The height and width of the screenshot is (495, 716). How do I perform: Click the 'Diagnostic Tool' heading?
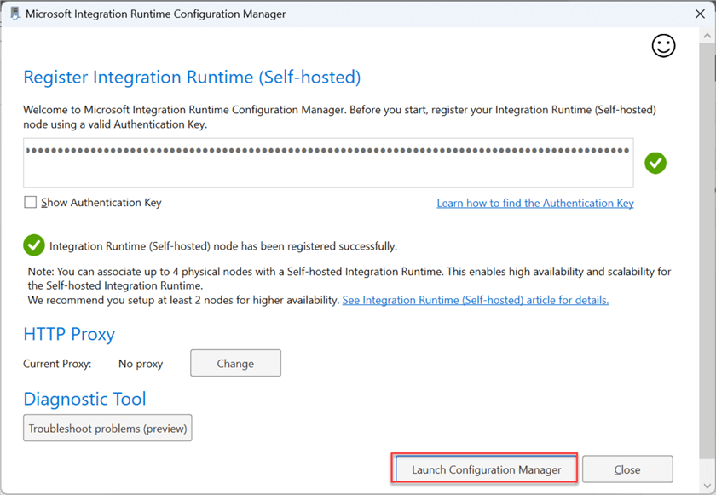pos(84,399)
